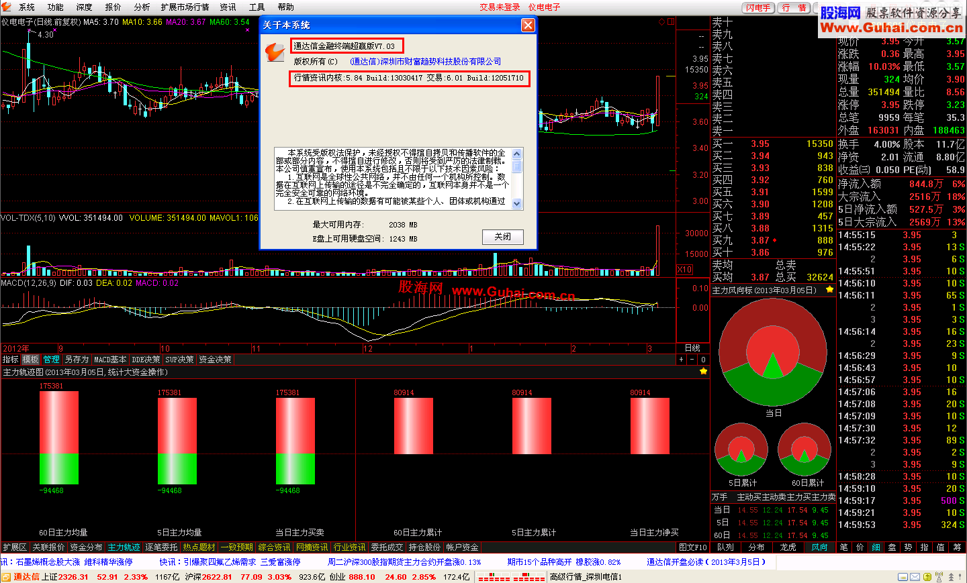Image resolution: width=967 pixels, height=583 pixels.
Task: Select the DDE决策 template
Action: coord(146,360)
